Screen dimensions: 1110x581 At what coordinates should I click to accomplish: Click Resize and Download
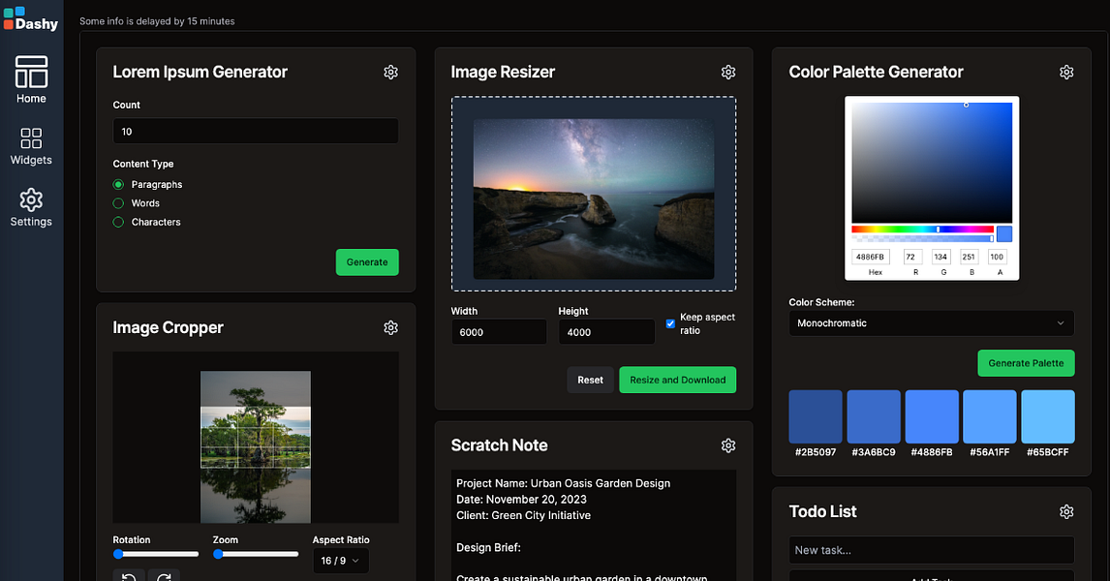tap(677, 380)
